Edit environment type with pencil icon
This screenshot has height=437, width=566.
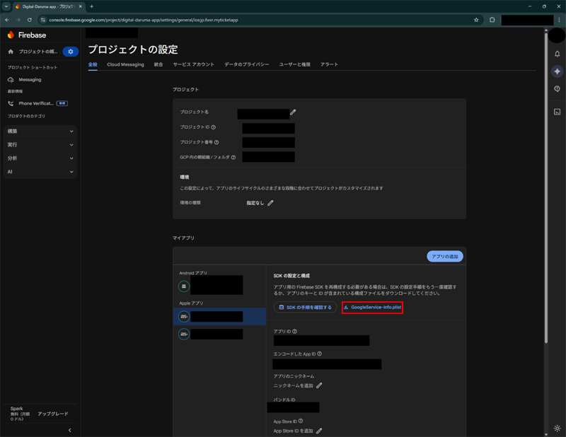[270, 203]
